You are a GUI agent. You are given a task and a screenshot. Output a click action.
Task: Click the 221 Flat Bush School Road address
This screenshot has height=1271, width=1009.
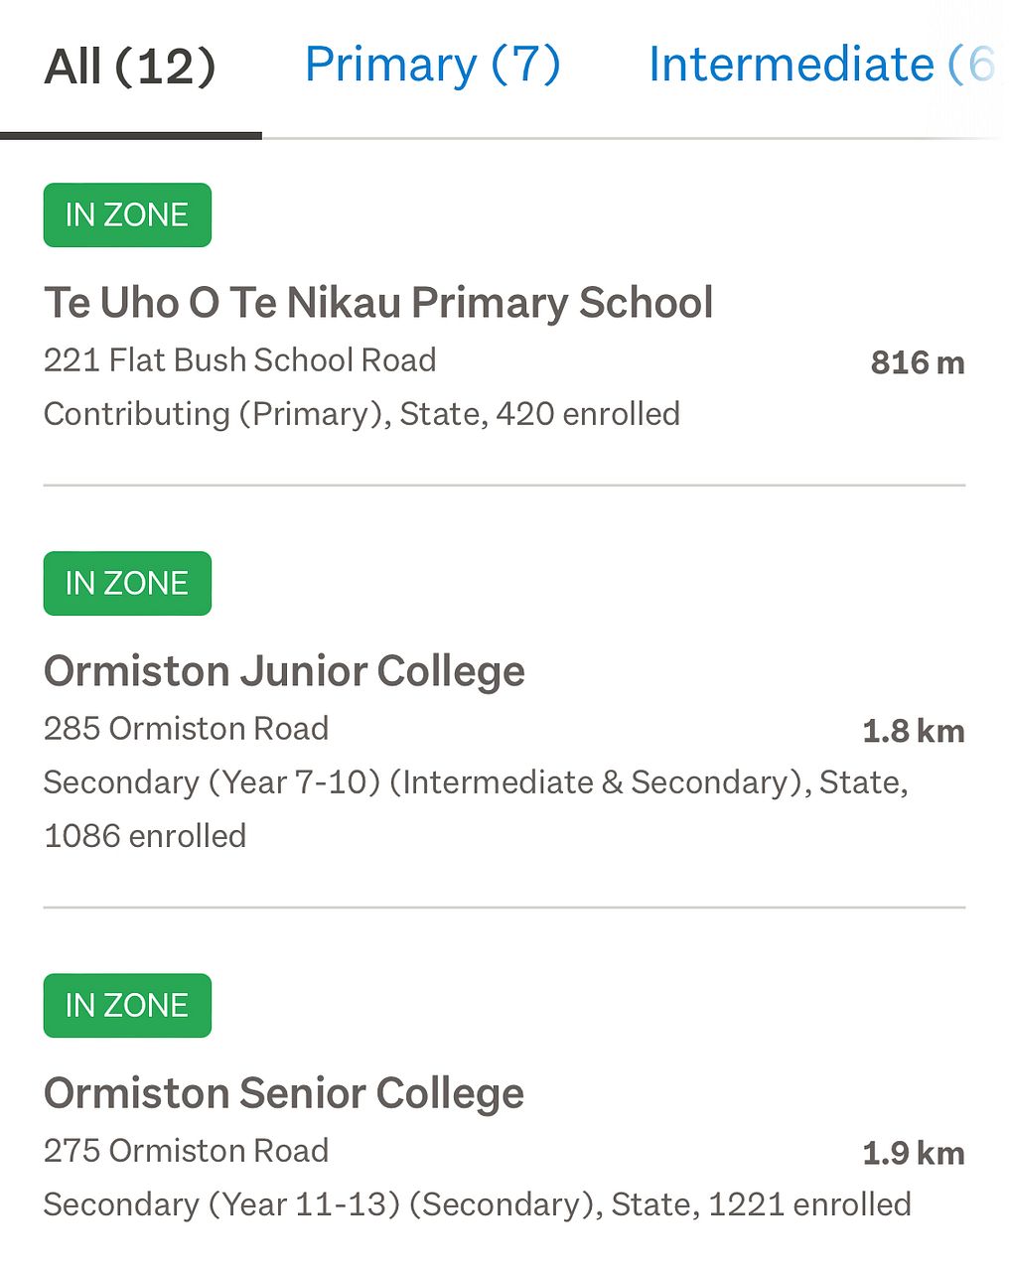[239, 359]
